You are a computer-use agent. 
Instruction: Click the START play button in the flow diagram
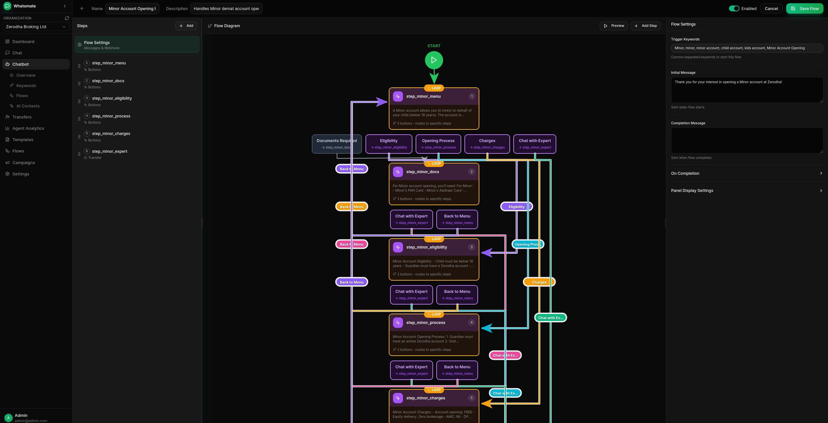tap(434, 60)
